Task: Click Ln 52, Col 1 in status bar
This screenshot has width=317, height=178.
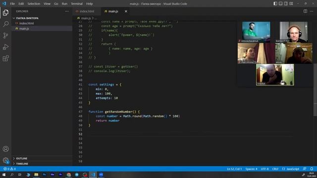Action: 234,169
